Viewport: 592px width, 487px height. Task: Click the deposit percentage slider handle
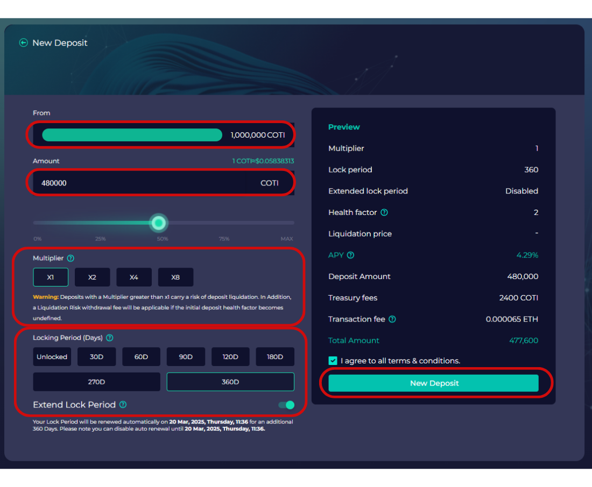(x=158, y=223)
